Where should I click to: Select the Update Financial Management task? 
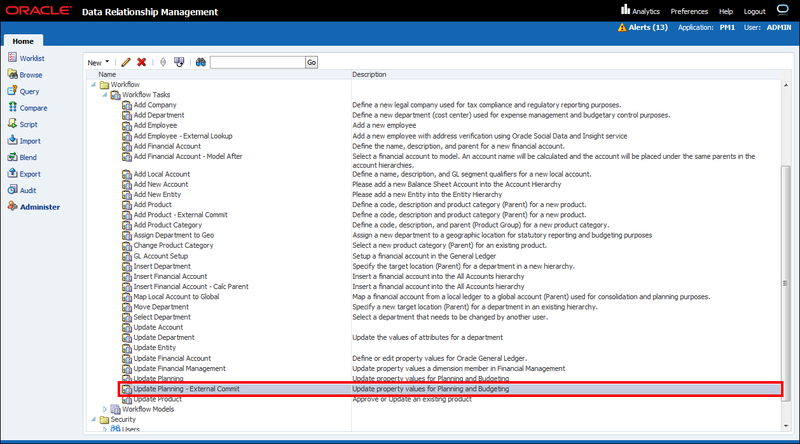click(179, 368)
